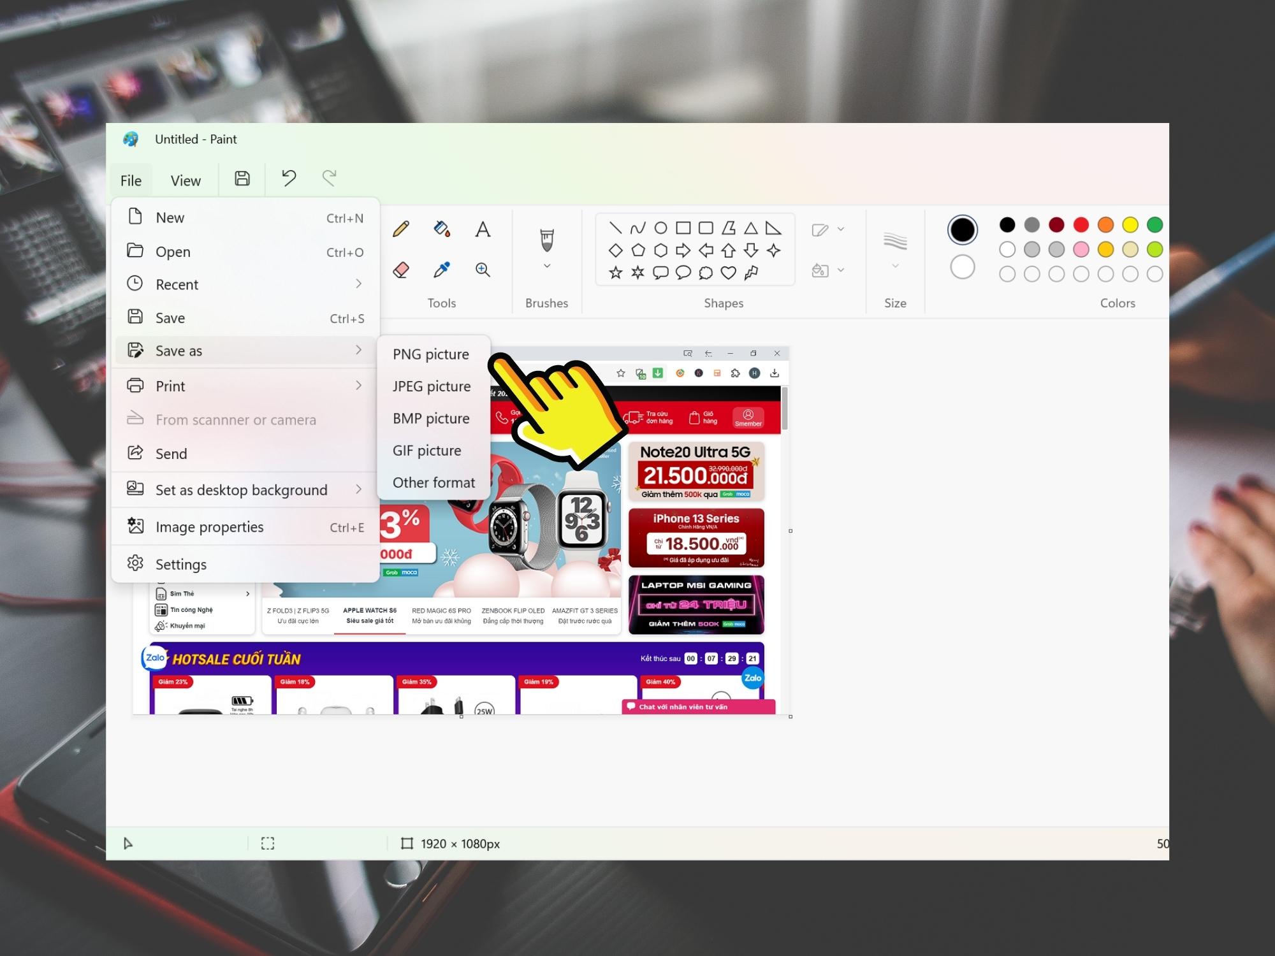
Task: Select the Color Picker tool
Action: coord(442,268)
